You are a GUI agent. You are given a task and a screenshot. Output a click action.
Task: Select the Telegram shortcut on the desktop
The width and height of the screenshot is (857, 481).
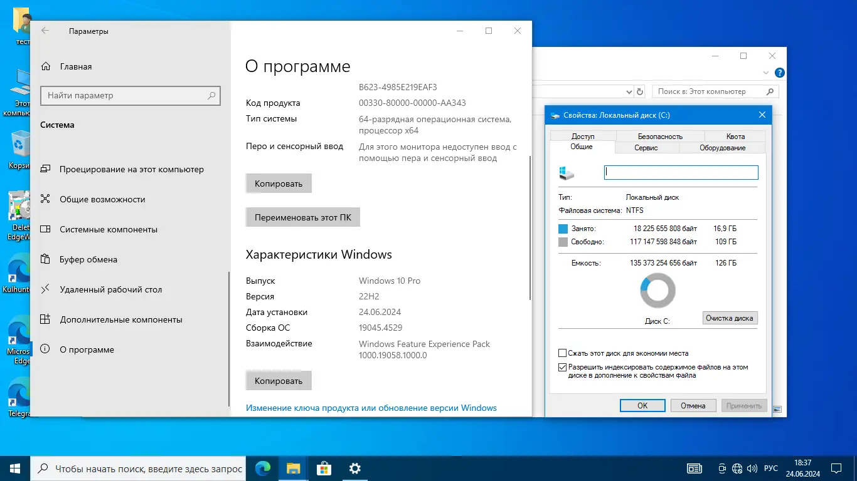pyautogui.click(x=20, y=398)
